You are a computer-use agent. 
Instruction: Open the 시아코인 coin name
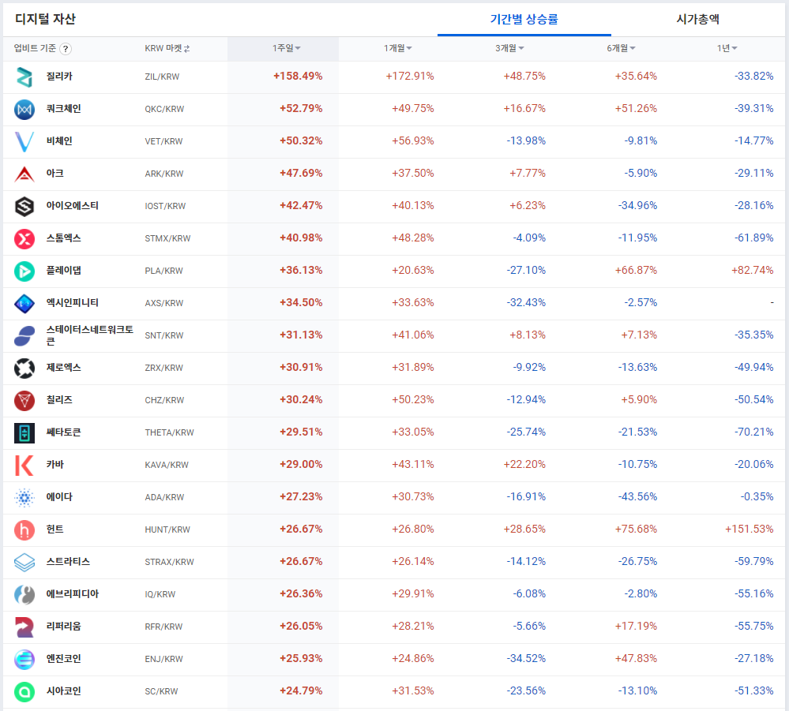[63, 691]
